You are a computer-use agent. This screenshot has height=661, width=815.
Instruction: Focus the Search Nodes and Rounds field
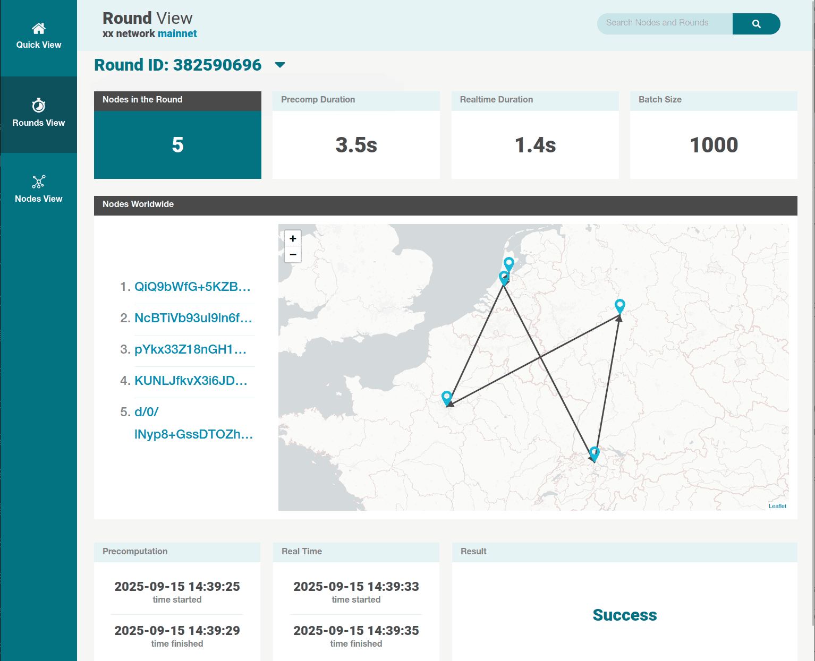coord(664,24)
